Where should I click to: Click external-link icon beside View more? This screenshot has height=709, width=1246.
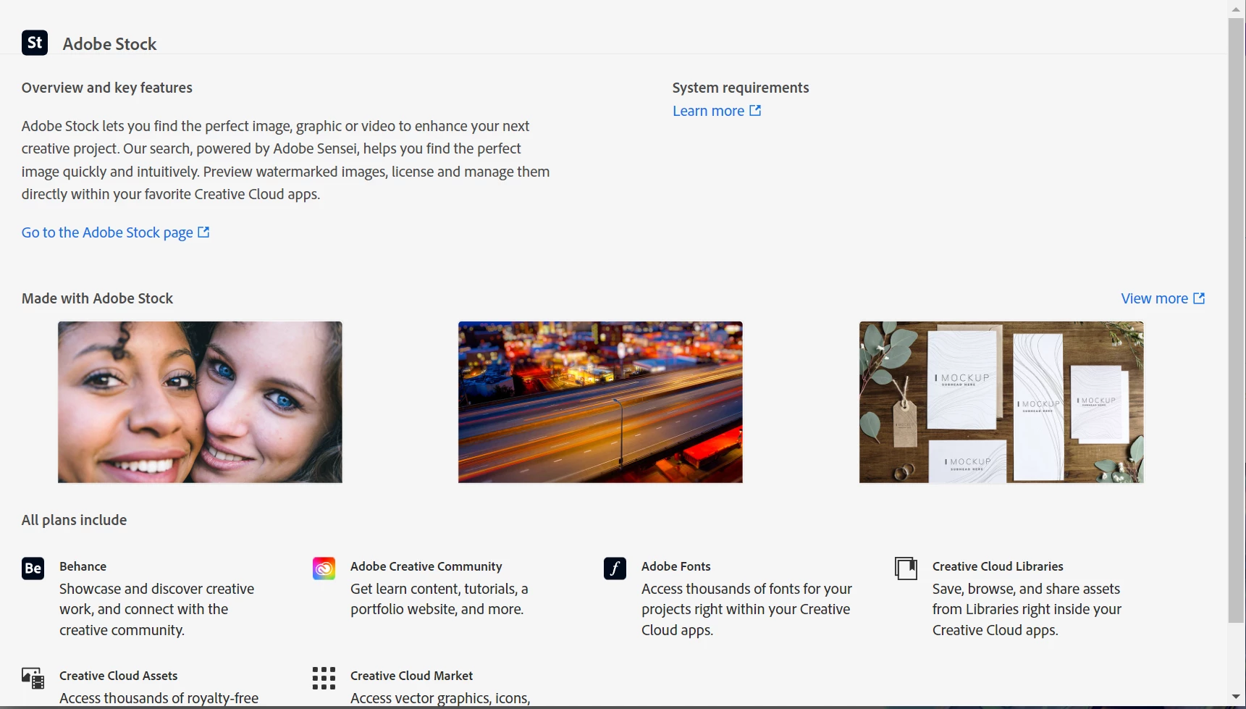tap(1199, 298)
